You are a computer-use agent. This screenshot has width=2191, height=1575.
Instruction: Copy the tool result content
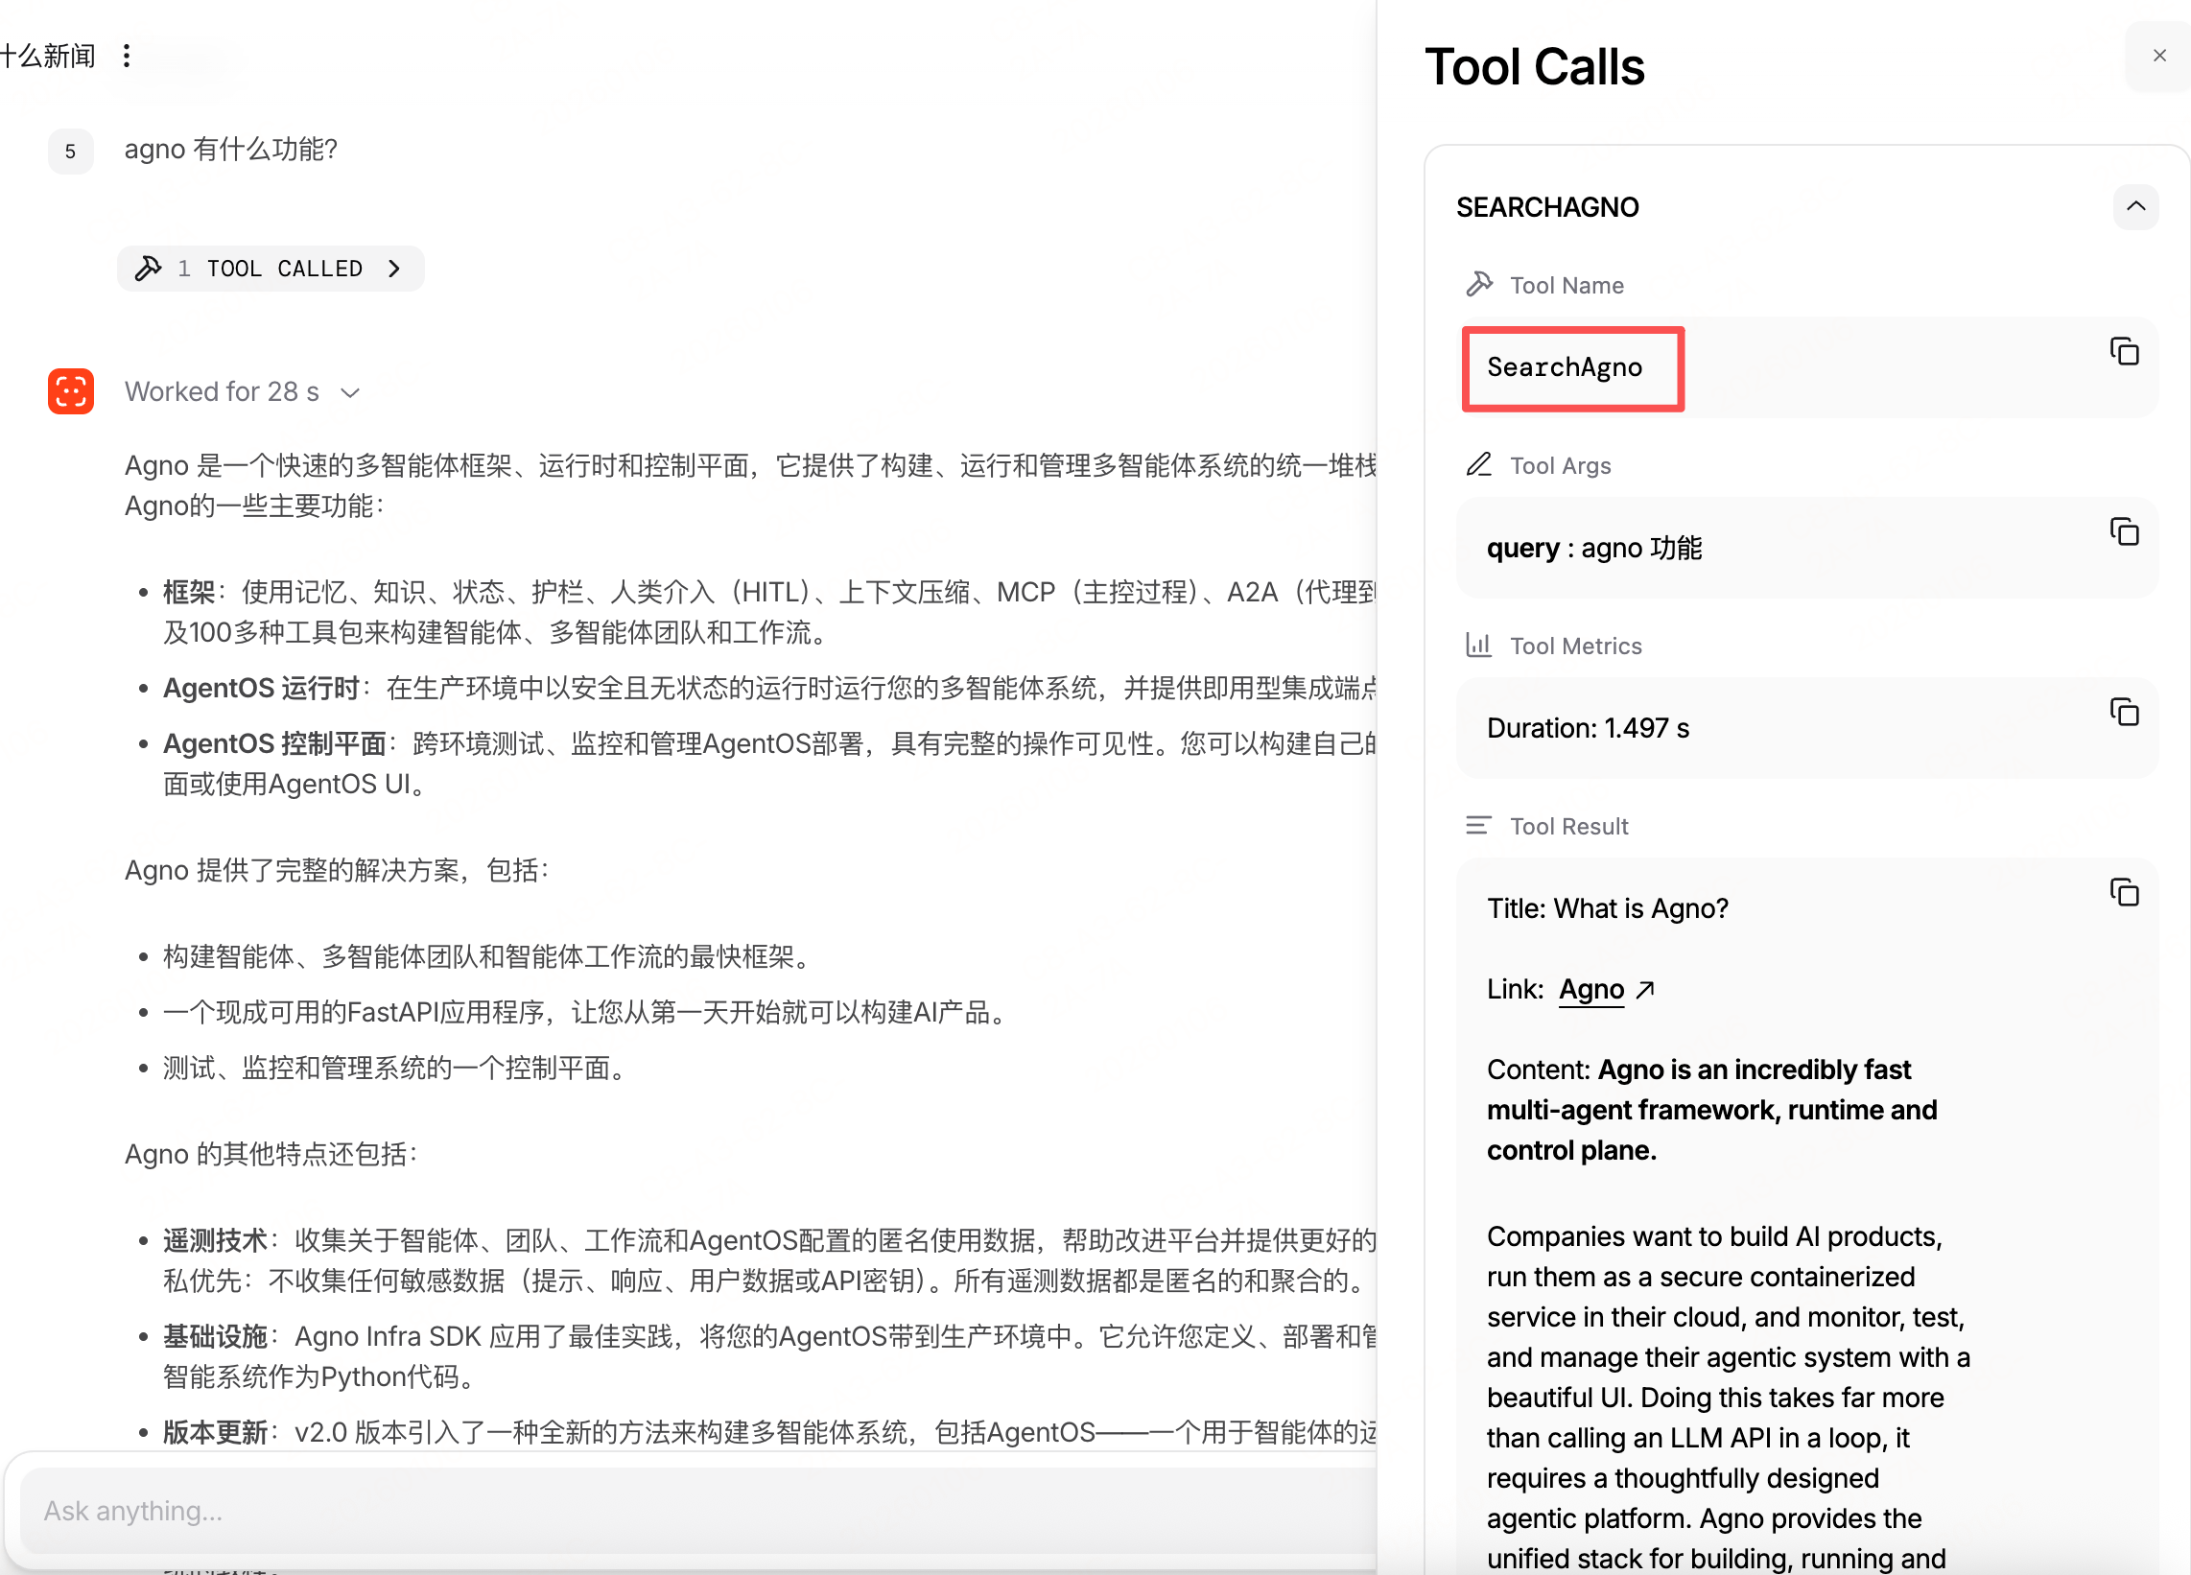pyautogui.click(x=2124, y=892)
